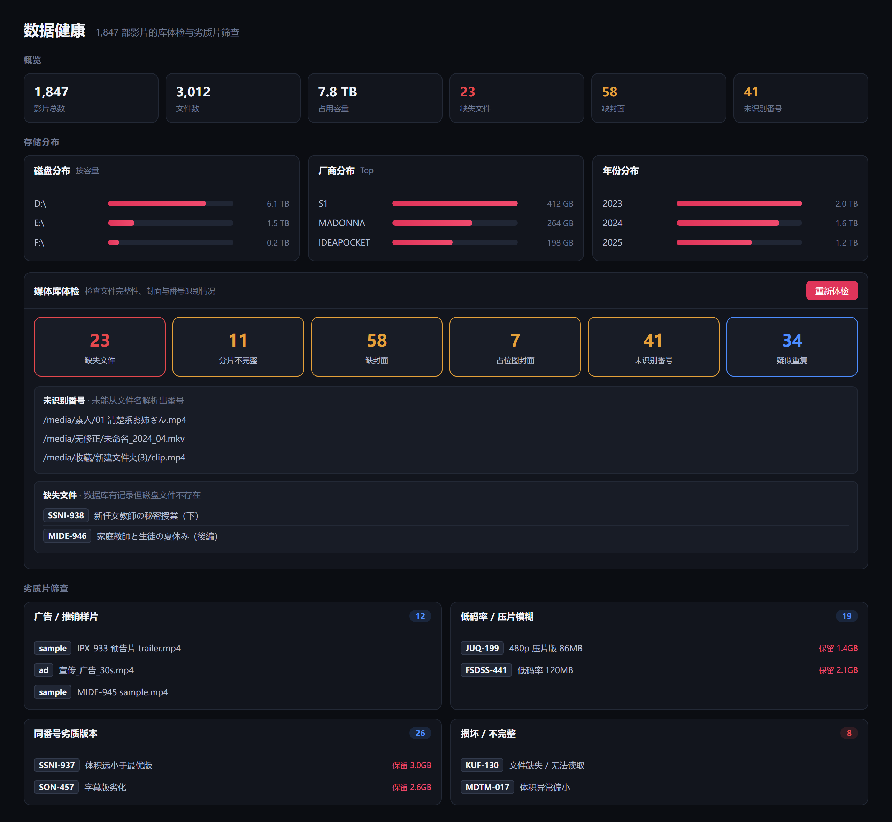
Task: Click the 影片总数 overview card showing 1,847
Action: pyautogui.click(x=91, y=98)
